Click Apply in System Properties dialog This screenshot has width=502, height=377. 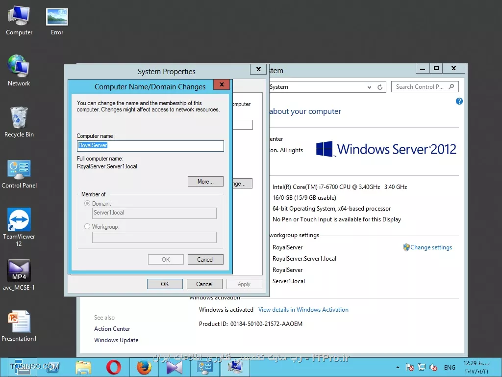pos(244,284)
